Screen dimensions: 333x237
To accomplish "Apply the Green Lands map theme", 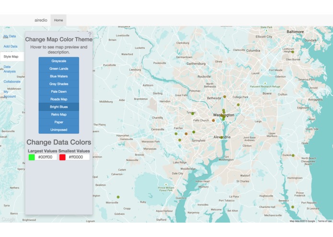I will coord(59,69).
